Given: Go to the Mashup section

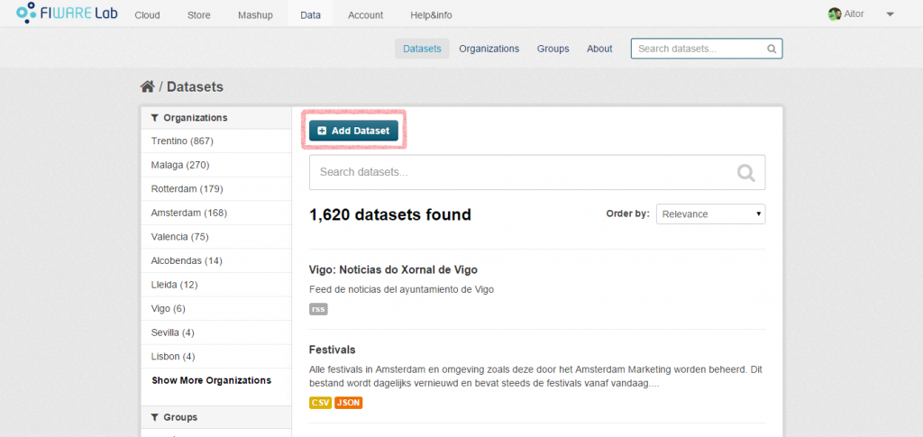Looking at the screenshot, I should [x=255, y=15].
